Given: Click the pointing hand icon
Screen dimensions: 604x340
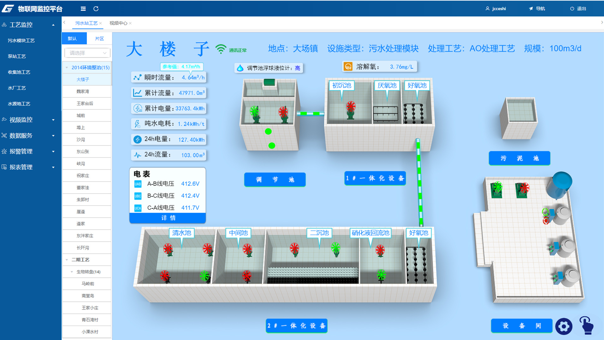Looking at the screenshot, I should 587,325.
